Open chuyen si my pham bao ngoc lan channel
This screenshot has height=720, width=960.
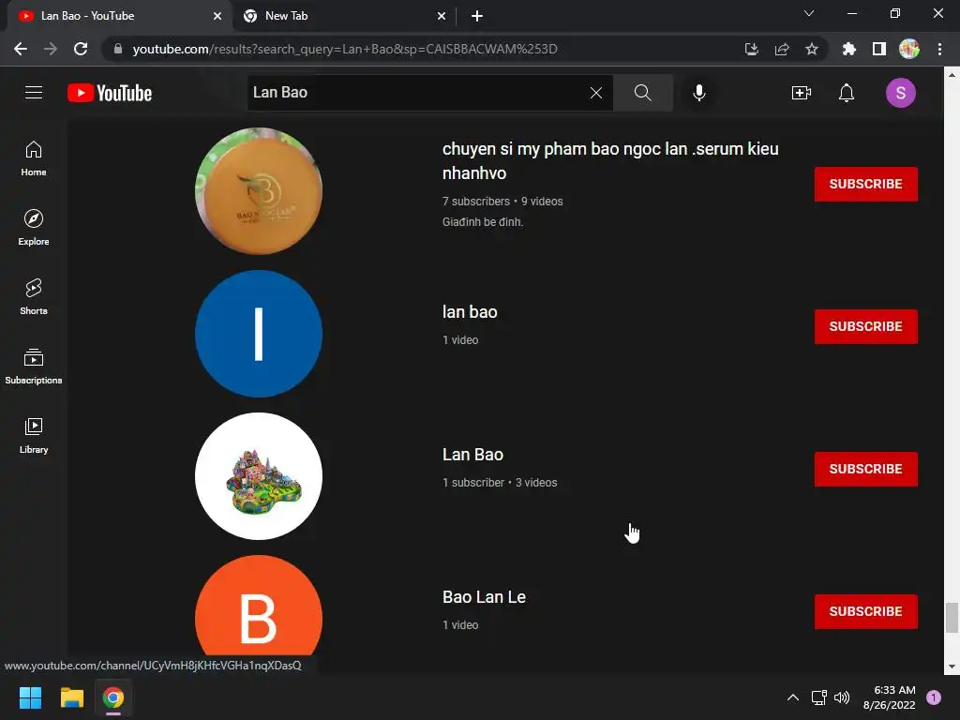point(610,161)
